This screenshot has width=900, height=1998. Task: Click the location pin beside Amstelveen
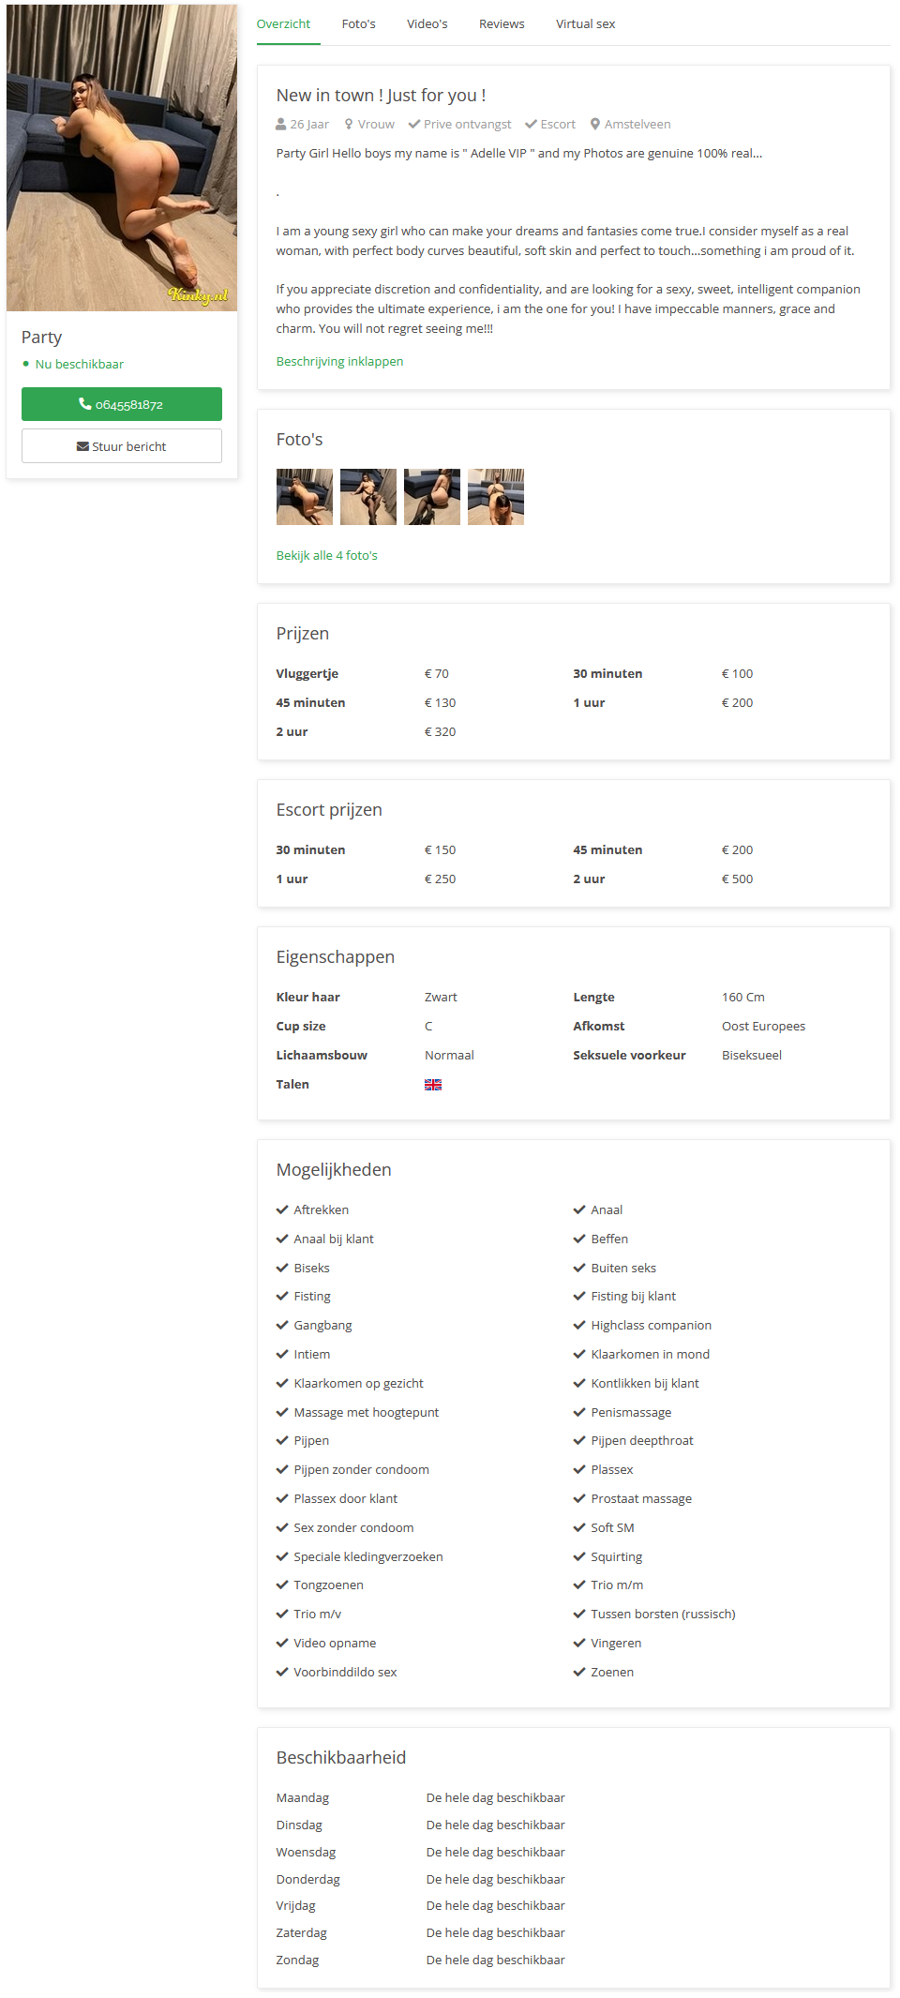(x=595, y=124)
